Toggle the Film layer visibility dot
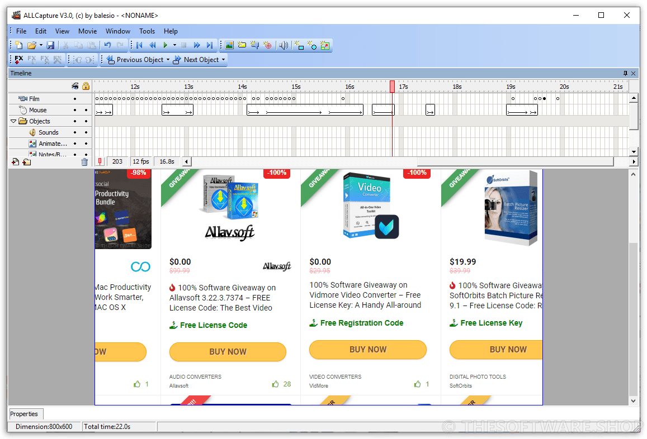 75,99
